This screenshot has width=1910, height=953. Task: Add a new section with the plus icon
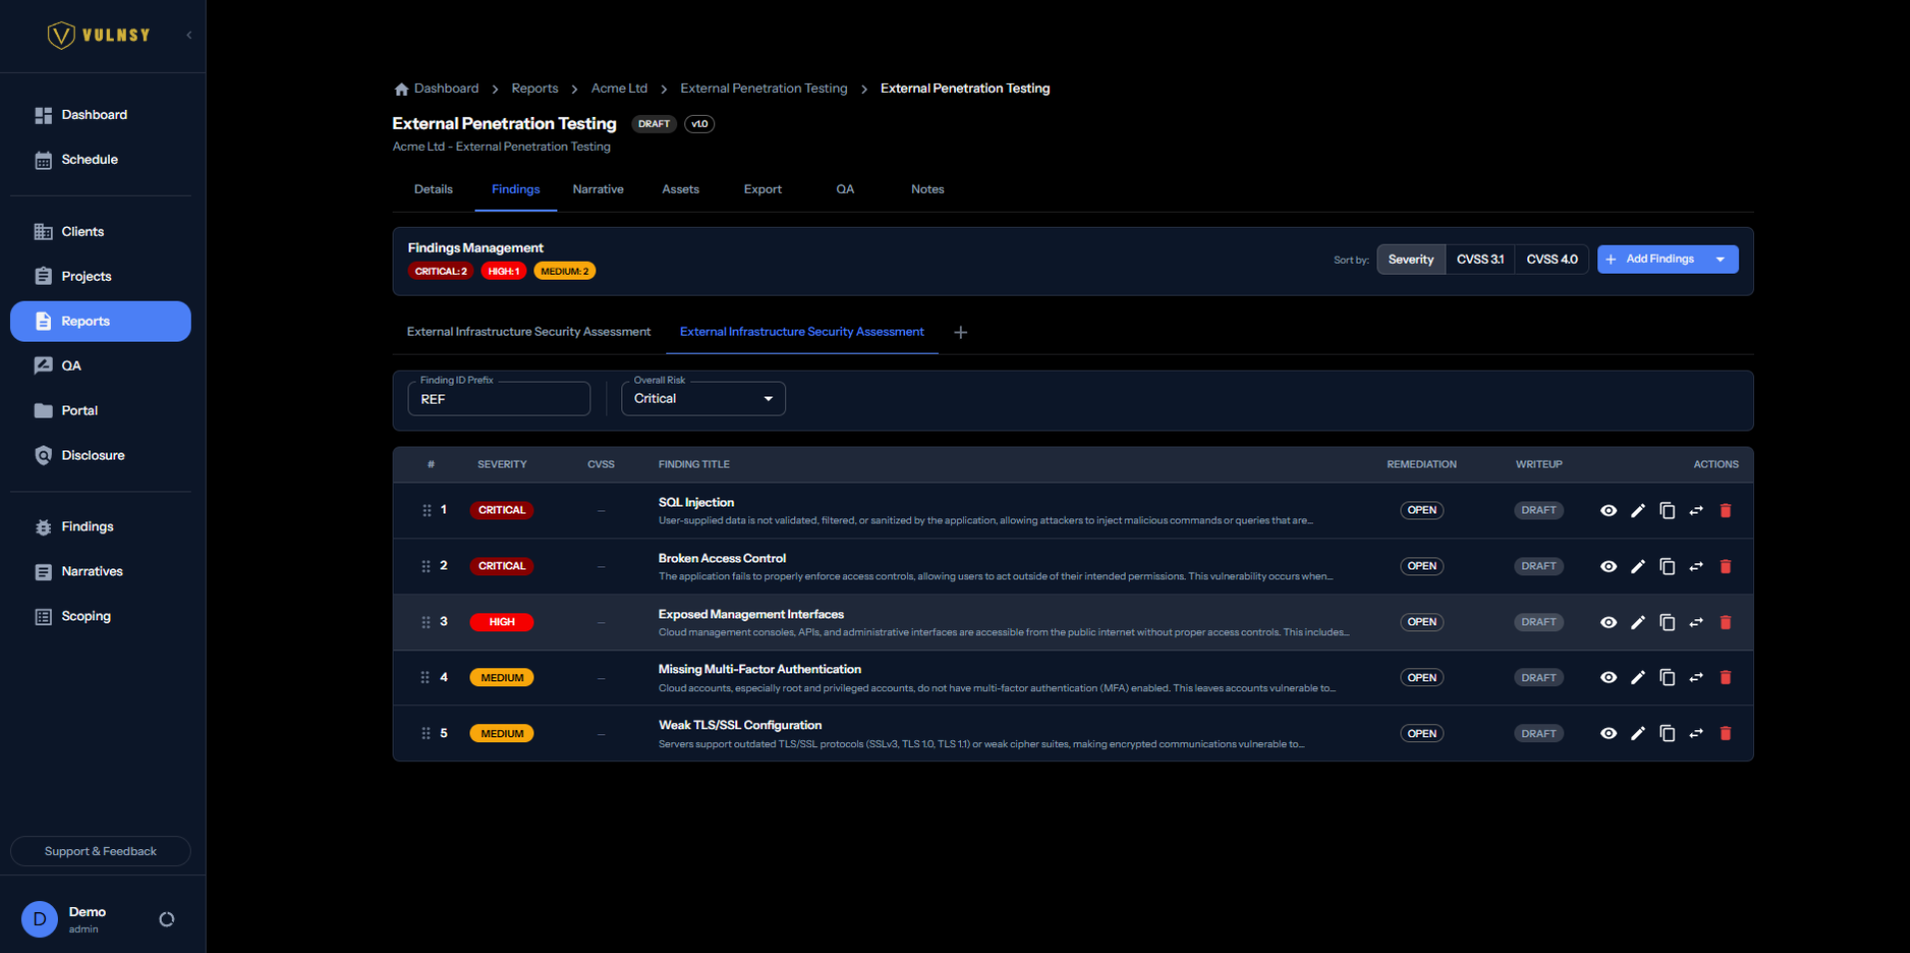pyautogui.click(x=960, y=333)
